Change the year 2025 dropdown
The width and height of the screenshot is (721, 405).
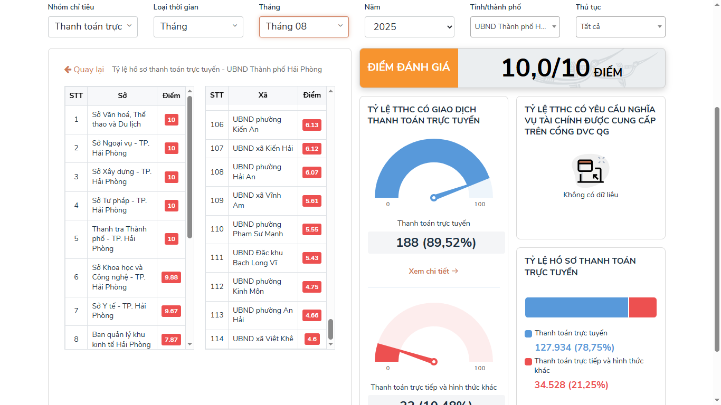pos(410,26)
